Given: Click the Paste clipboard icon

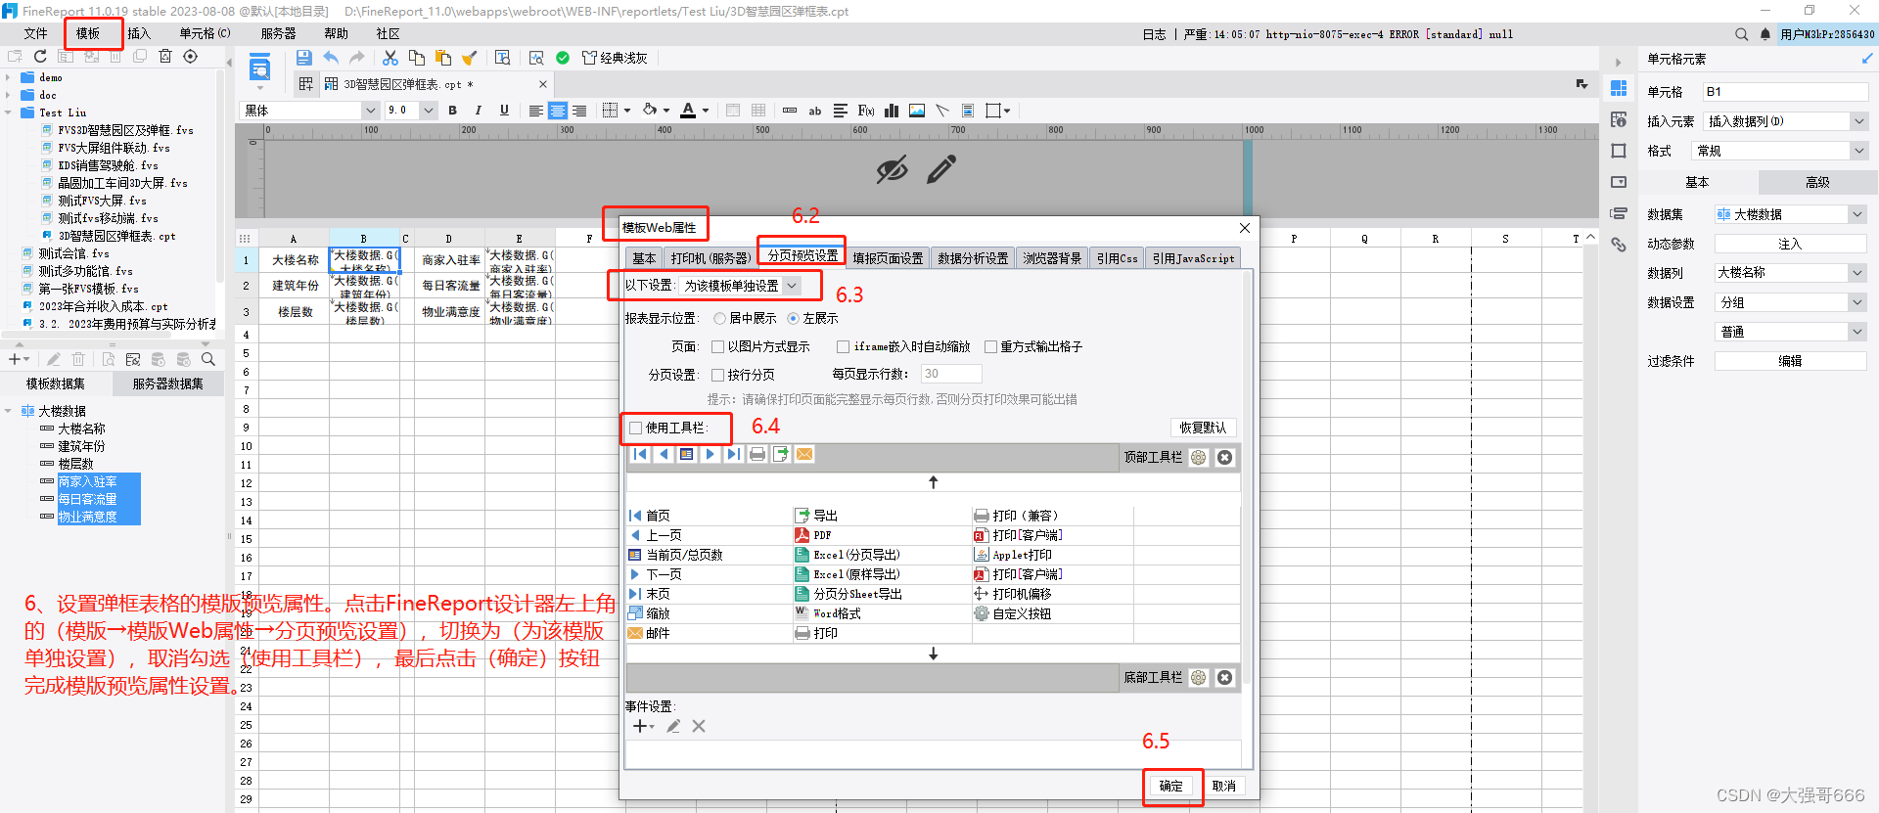Looking at the screenshot, I should click(x=443, y=58).
